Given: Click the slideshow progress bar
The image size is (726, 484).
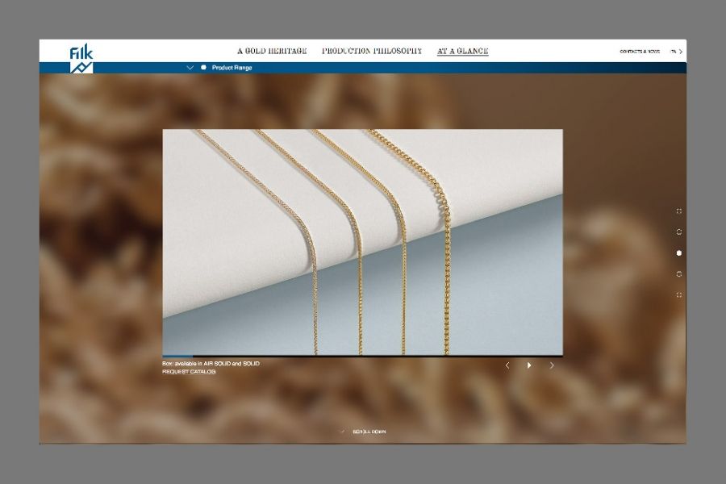Looking at the screenshot, I should [362, 357].
